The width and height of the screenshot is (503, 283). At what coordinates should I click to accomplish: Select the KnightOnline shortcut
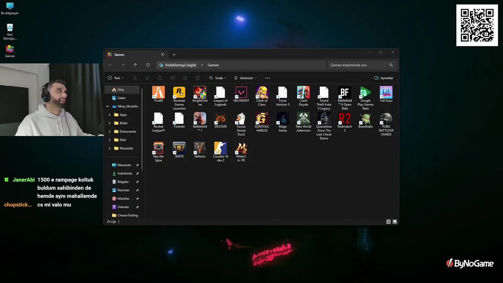point(200,96)
